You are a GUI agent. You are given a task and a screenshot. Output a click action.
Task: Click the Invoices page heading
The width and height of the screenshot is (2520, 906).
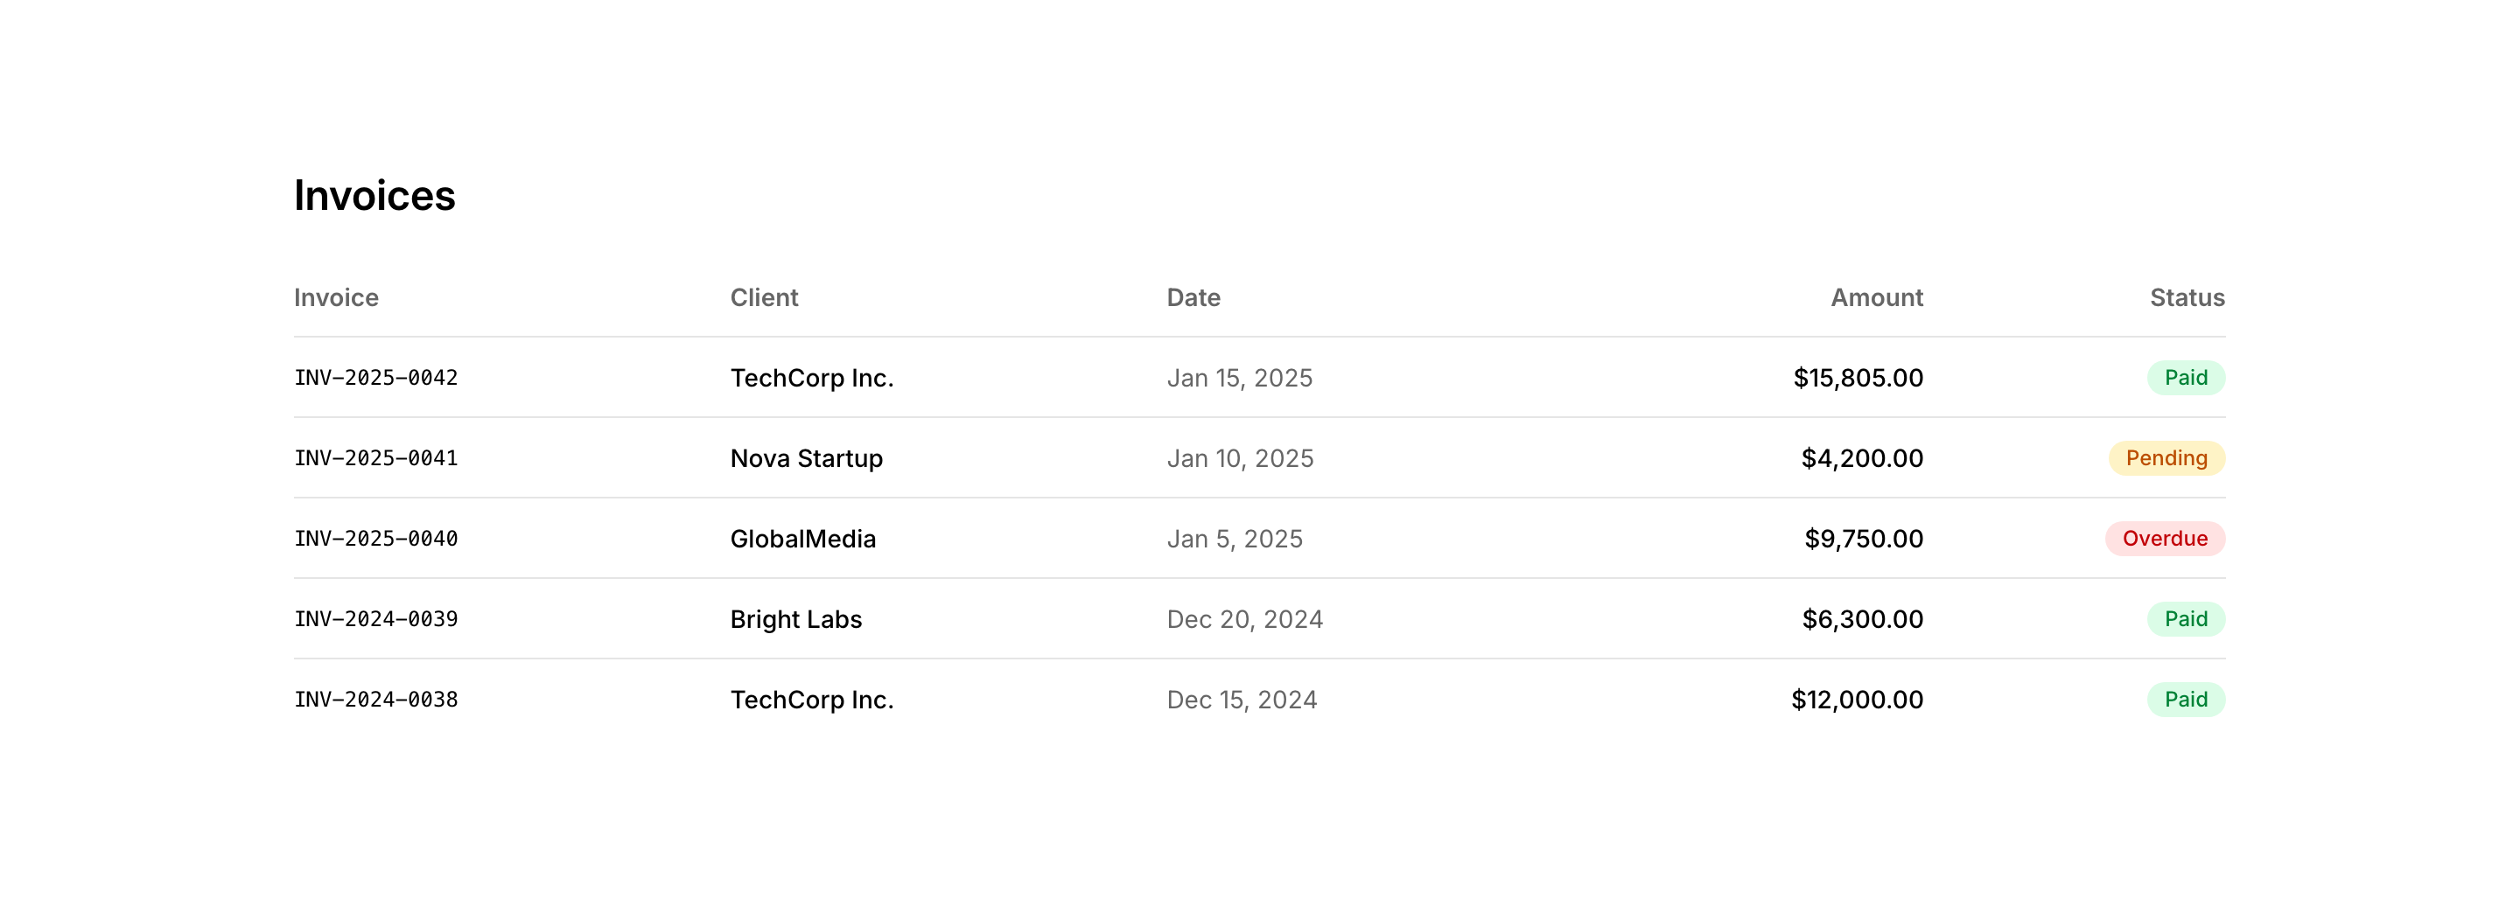(374, 196)
